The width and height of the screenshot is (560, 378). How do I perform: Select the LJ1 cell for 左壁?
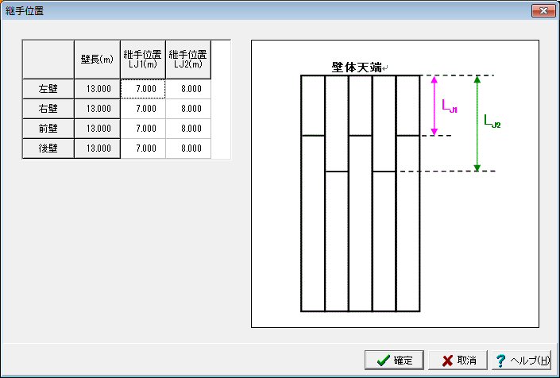[143, 89]
